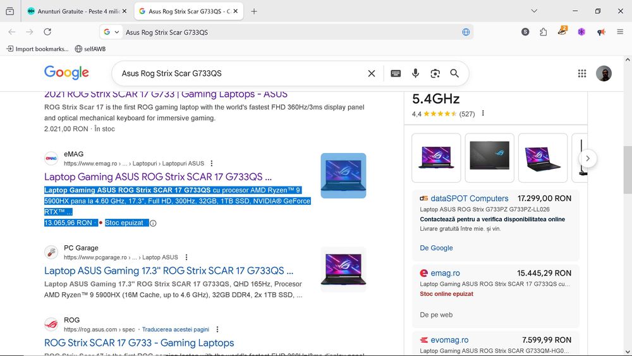Click the 4,4 star rating stars

coord(440,114)
